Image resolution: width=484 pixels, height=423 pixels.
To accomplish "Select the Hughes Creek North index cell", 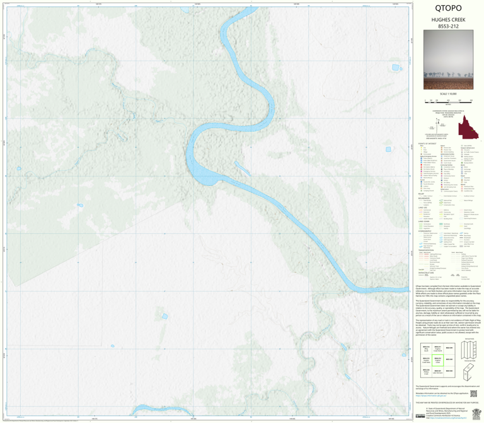I will [438, 349].
